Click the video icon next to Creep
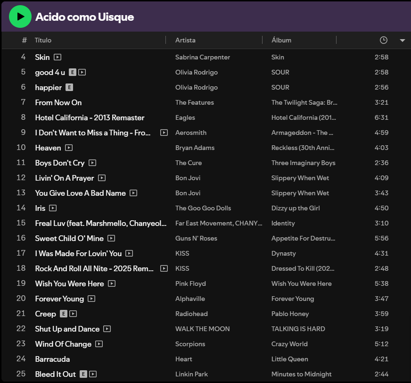This screenshot has width=411, height=383. (73, 314)
